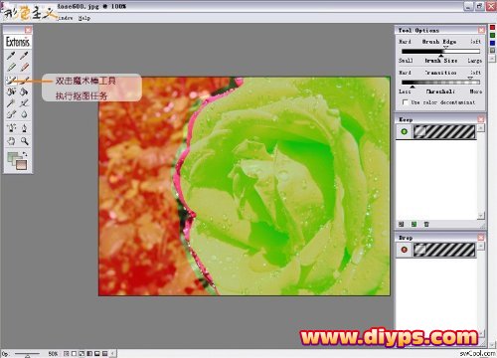Click fourth view mode icon, half-dark square
Viewport: 497px width, 358px height.
pyautogui.click(x=89, y=354)
